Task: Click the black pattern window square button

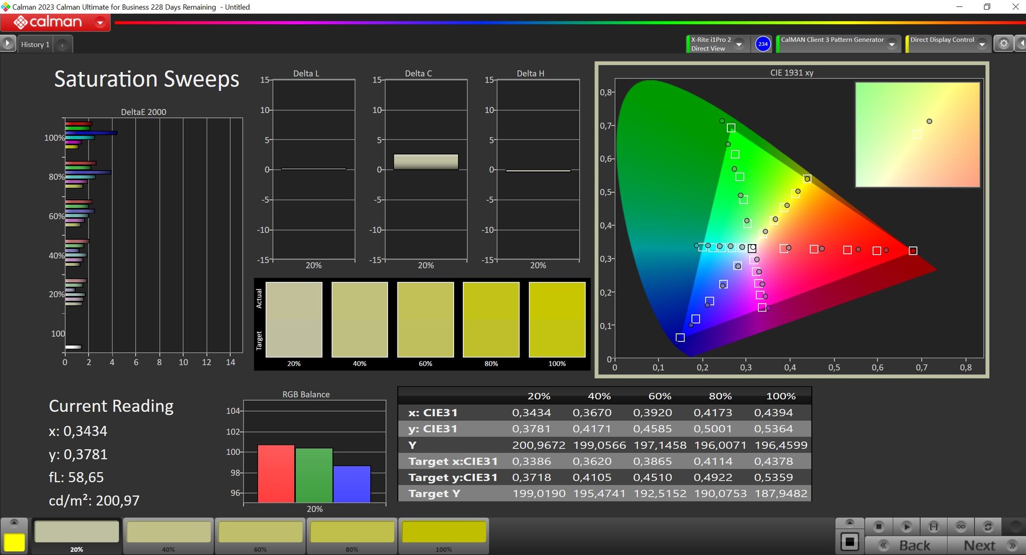Action: tap(850, 542)
